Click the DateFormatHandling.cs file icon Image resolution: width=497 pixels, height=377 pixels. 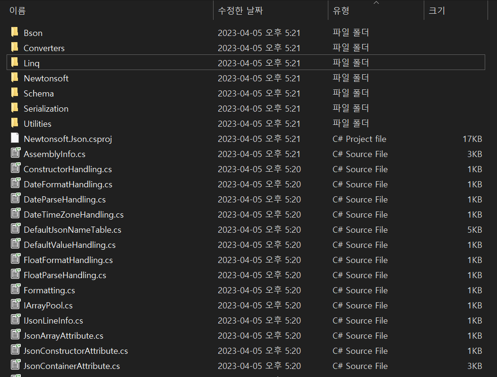click(16, 183)
